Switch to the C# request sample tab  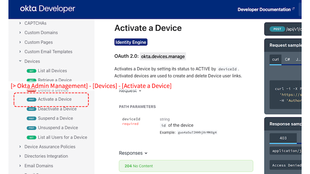coord(287,59)
